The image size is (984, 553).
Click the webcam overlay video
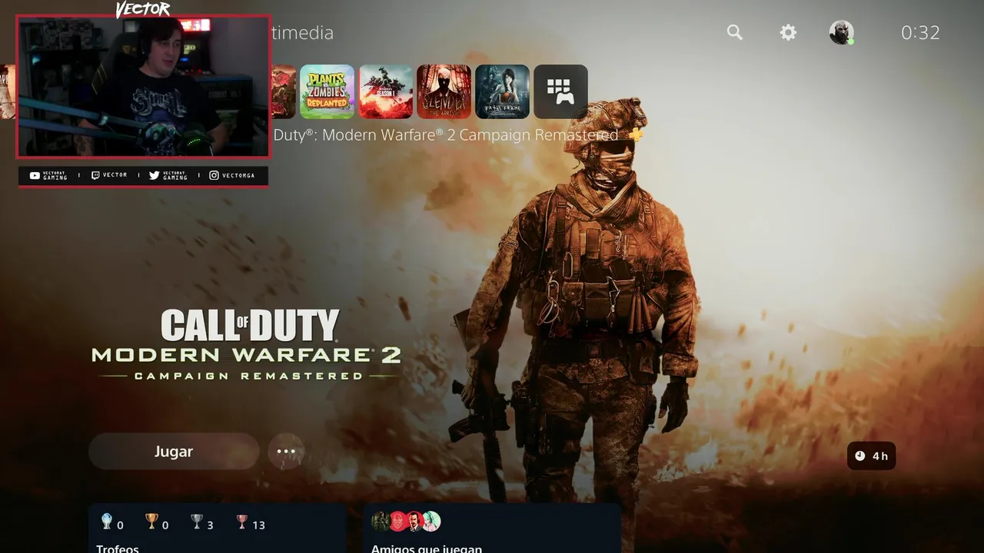143,85
